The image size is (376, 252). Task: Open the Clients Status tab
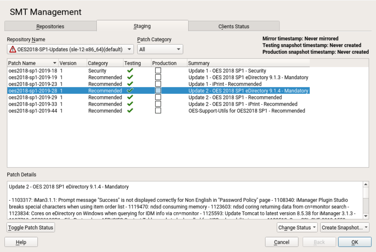click(x=234, y=26)
